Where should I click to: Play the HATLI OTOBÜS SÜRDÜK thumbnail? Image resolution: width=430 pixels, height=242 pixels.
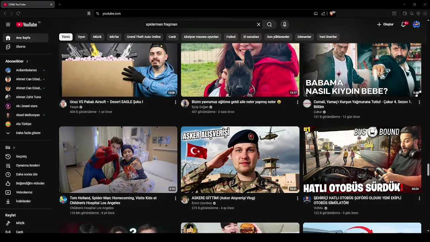(362, 160)
